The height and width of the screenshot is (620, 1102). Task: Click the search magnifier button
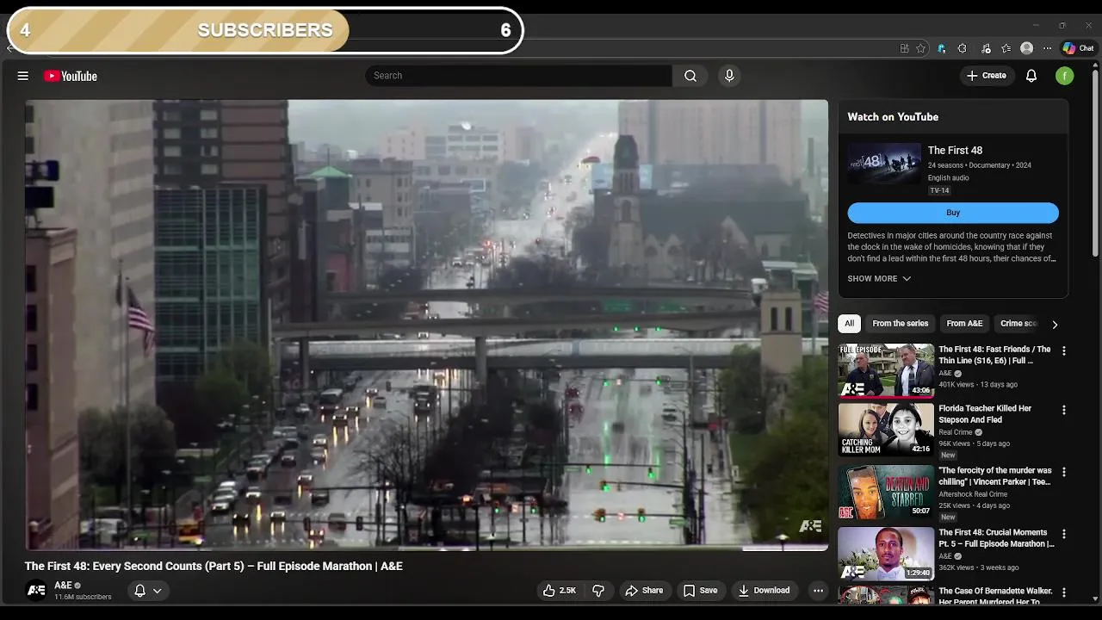pyautogui.click(x=690, y=76)
